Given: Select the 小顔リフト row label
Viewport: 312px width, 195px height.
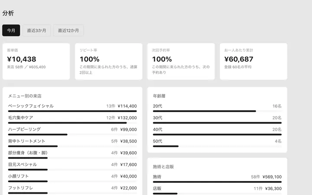Looking at the screenshot, I should pyautogui.click(x=18, y=176).
